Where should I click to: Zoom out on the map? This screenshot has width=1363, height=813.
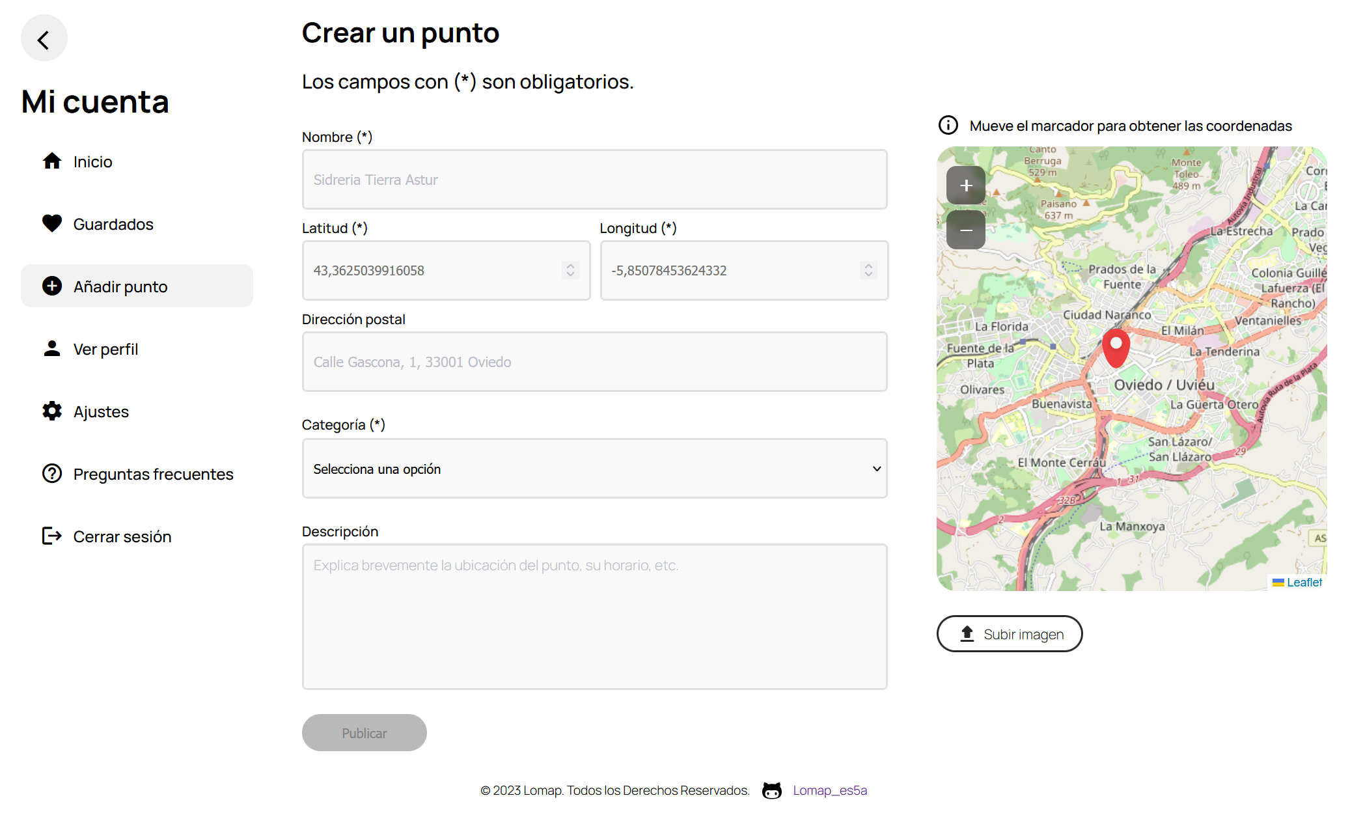point(965,230)
